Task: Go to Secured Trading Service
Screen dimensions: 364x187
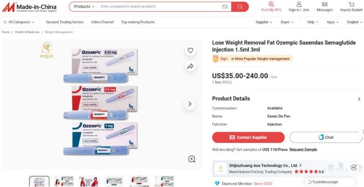Action: coord(65,22)
